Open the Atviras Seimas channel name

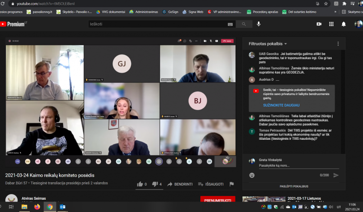[34, 198]
